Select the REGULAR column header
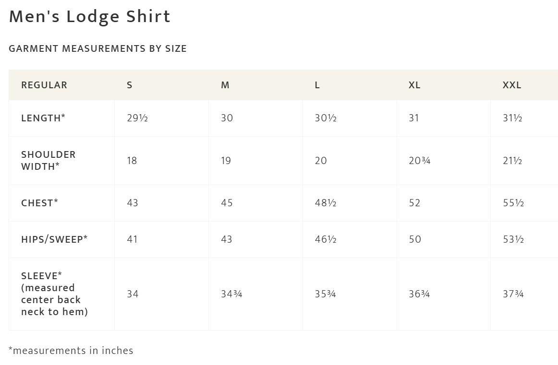The width and height of the screenshot is (558, 365). (x=44, y=85)
